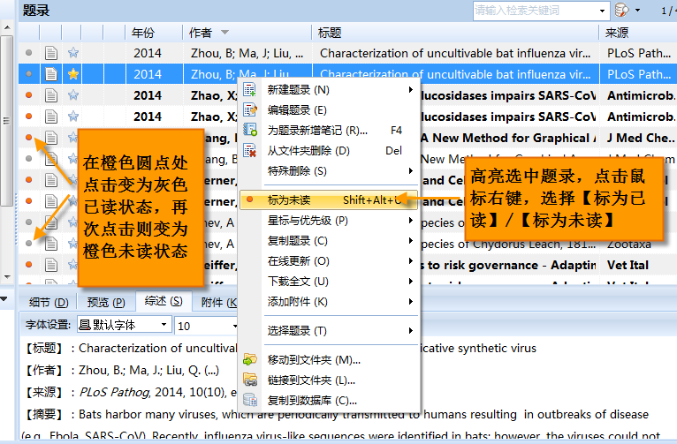677x444 pixels.
Task: Switch to the 附件 tab
Action: 216,302
